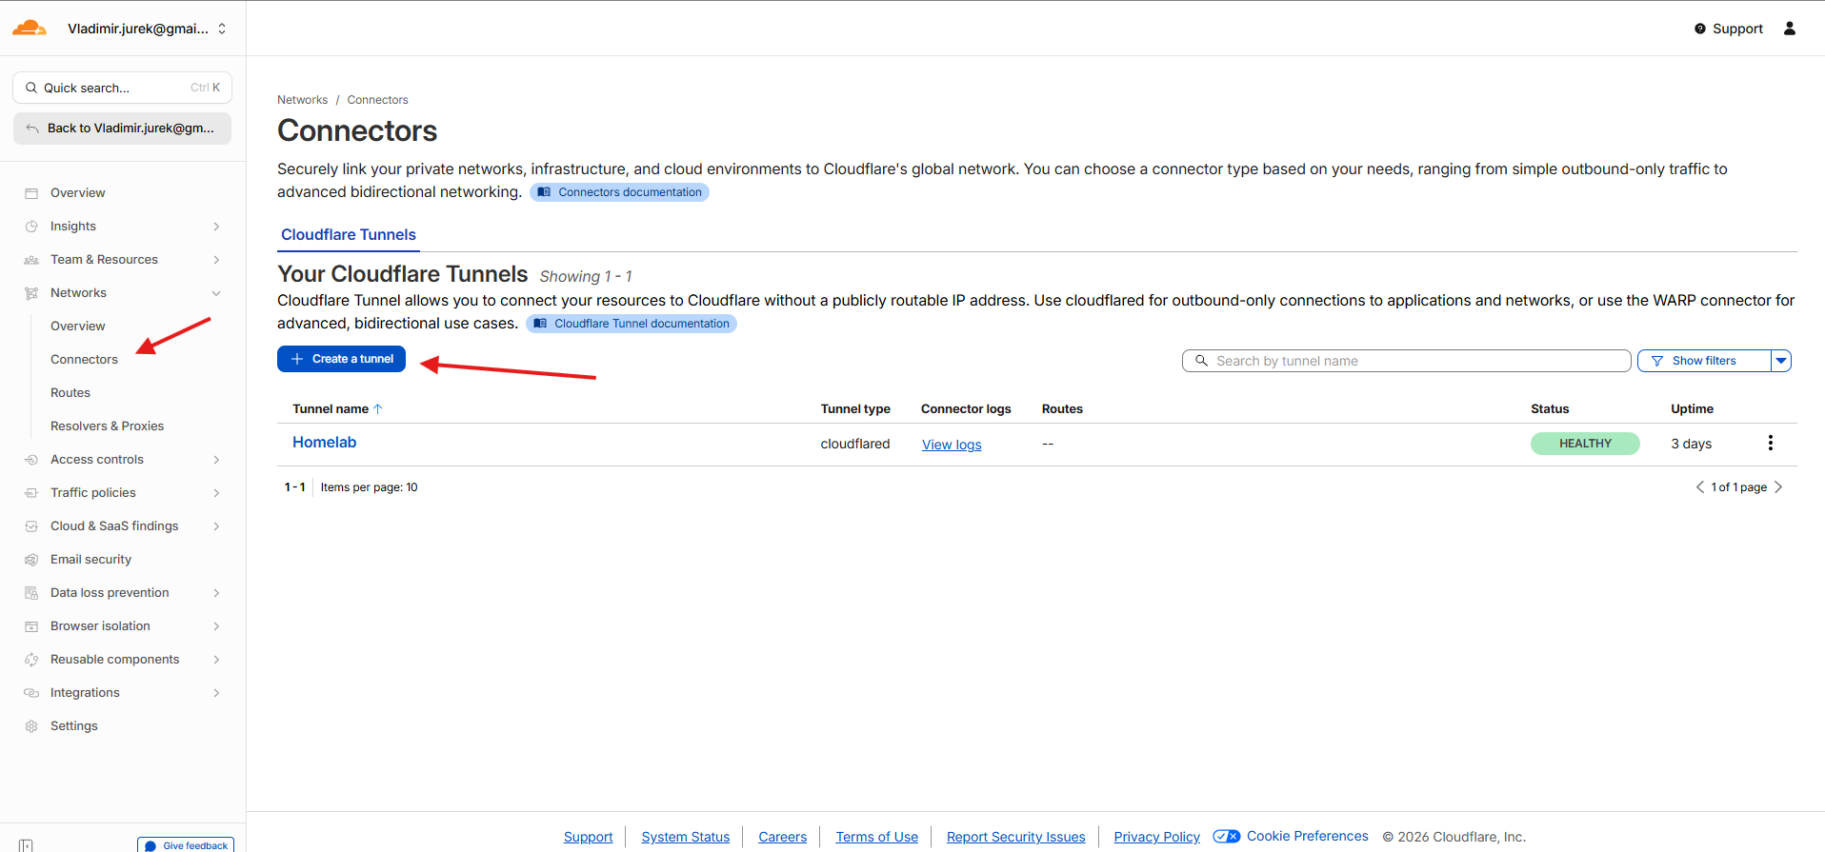Expand the Traffic policies chevron

(x=216, y=493)
